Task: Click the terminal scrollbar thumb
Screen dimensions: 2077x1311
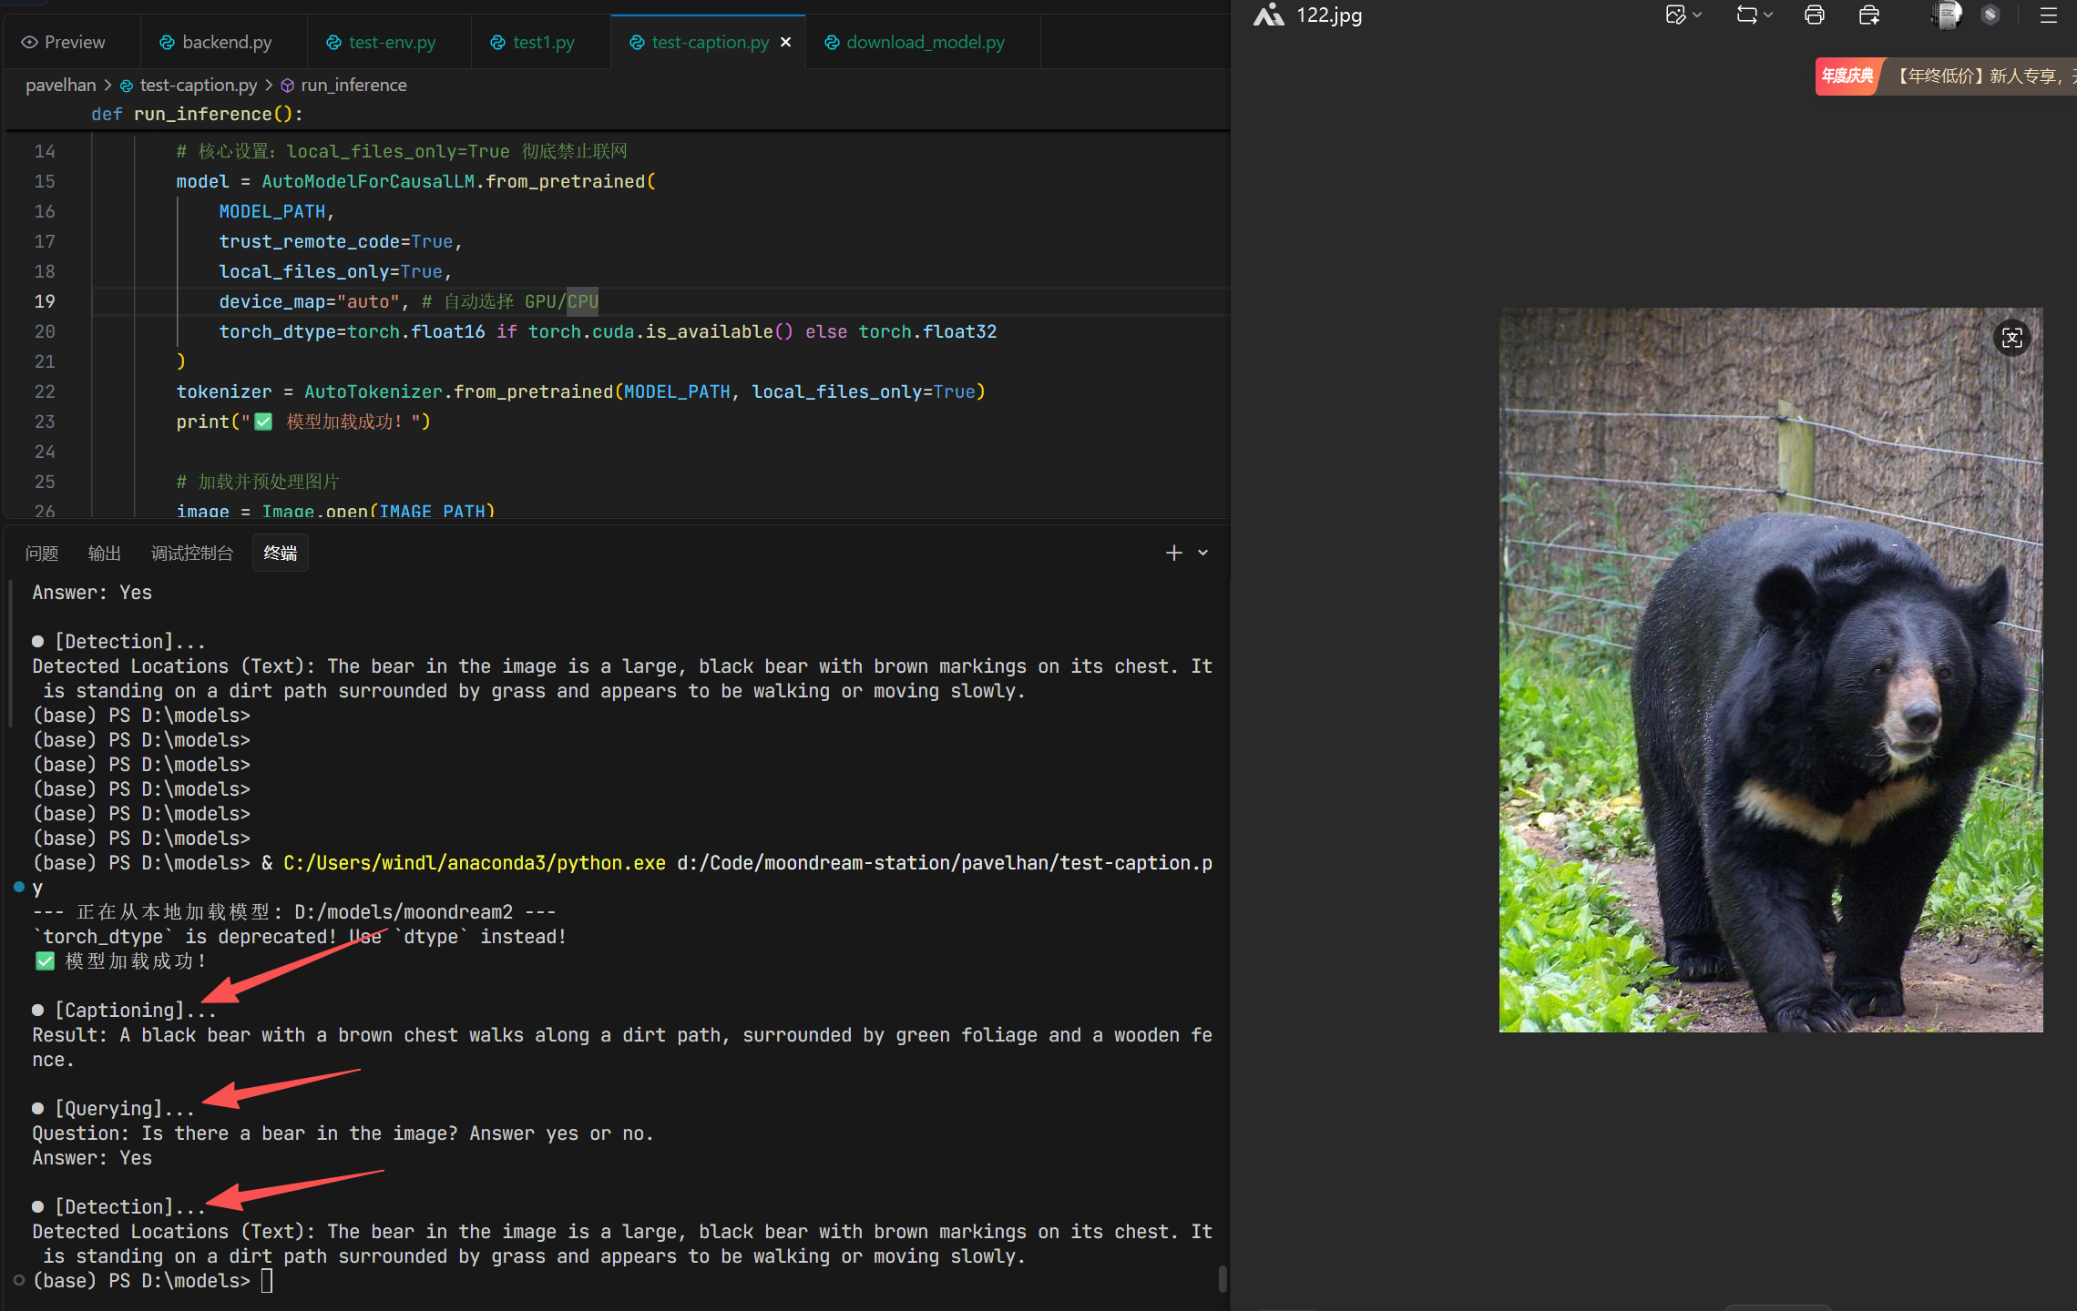Action: (1223, 1279)
